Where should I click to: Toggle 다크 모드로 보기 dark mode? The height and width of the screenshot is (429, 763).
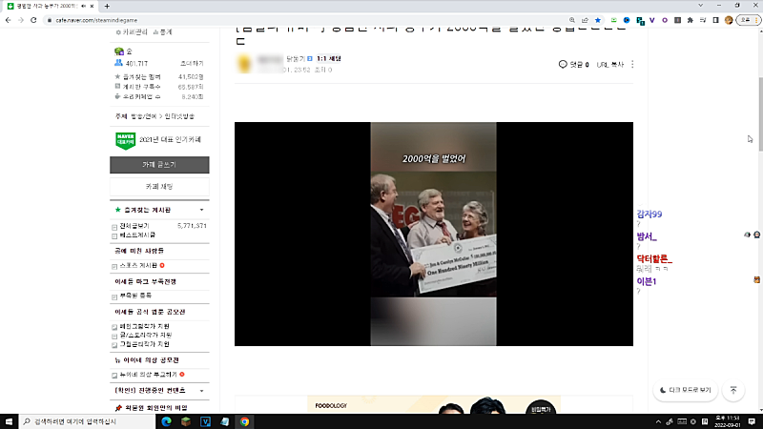click(x=686, y=390)
